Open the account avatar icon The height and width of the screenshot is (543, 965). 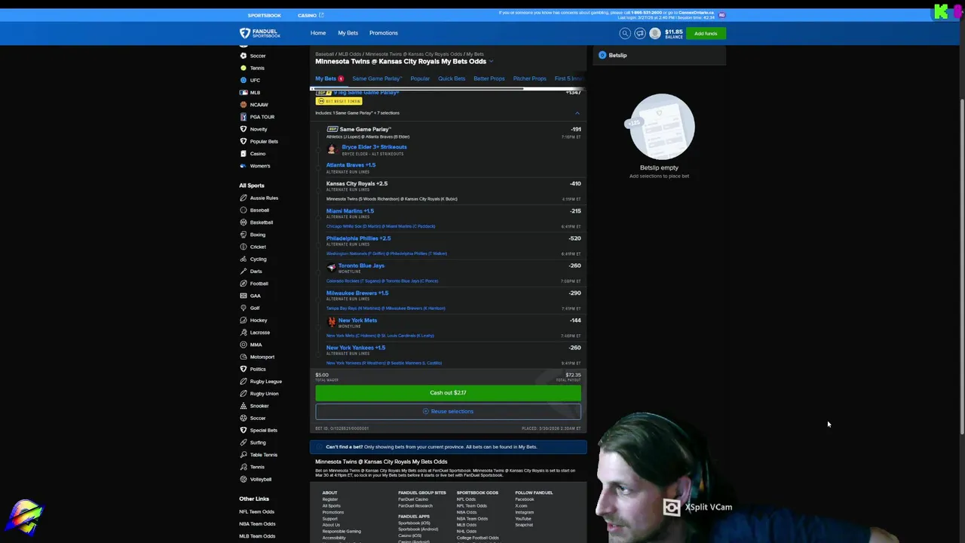tap(655, 33)
